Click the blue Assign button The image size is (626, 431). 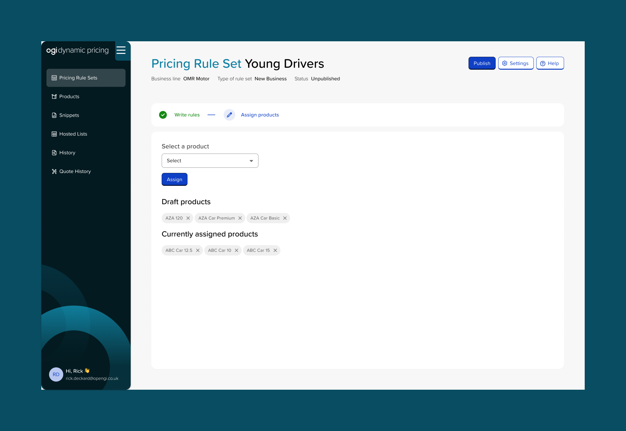point(174,179)
